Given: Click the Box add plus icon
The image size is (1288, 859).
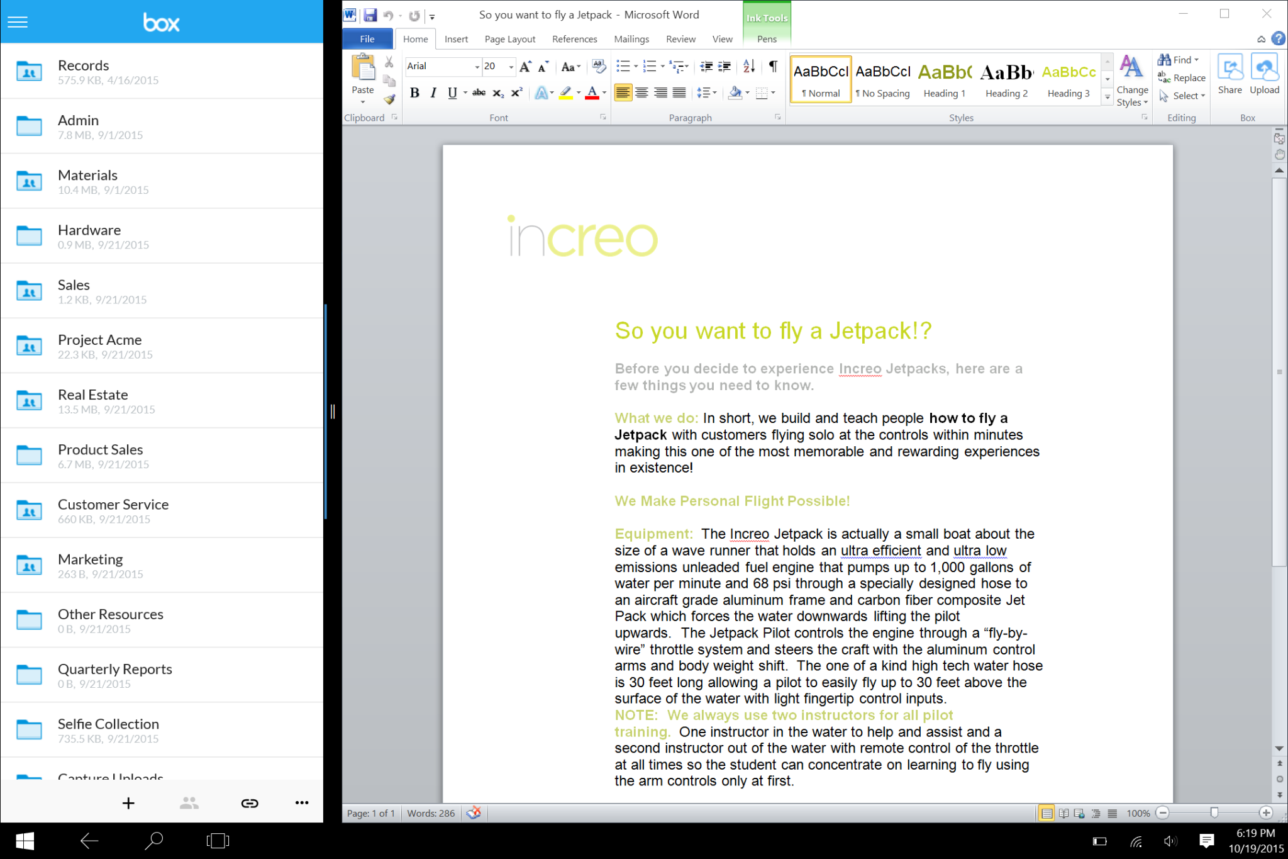Looking at the screenshot, I should [128, 803].
